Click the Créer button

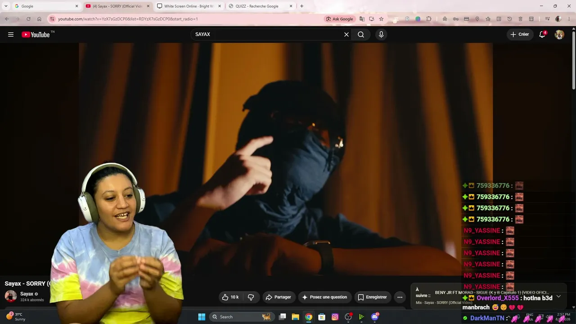[x=520, y=35]
